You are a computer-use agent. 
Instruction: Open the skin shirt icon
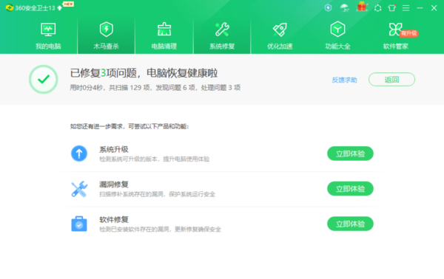(392, 7)
